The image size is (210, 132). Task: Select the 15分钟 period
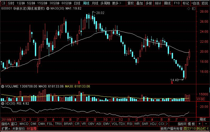(42, 3)
